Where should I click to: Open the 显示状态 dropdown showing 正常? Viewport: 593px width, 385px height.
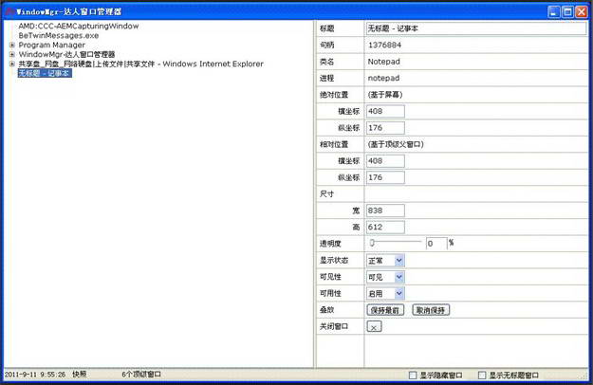pyautogui.click(x=385, y=261)
